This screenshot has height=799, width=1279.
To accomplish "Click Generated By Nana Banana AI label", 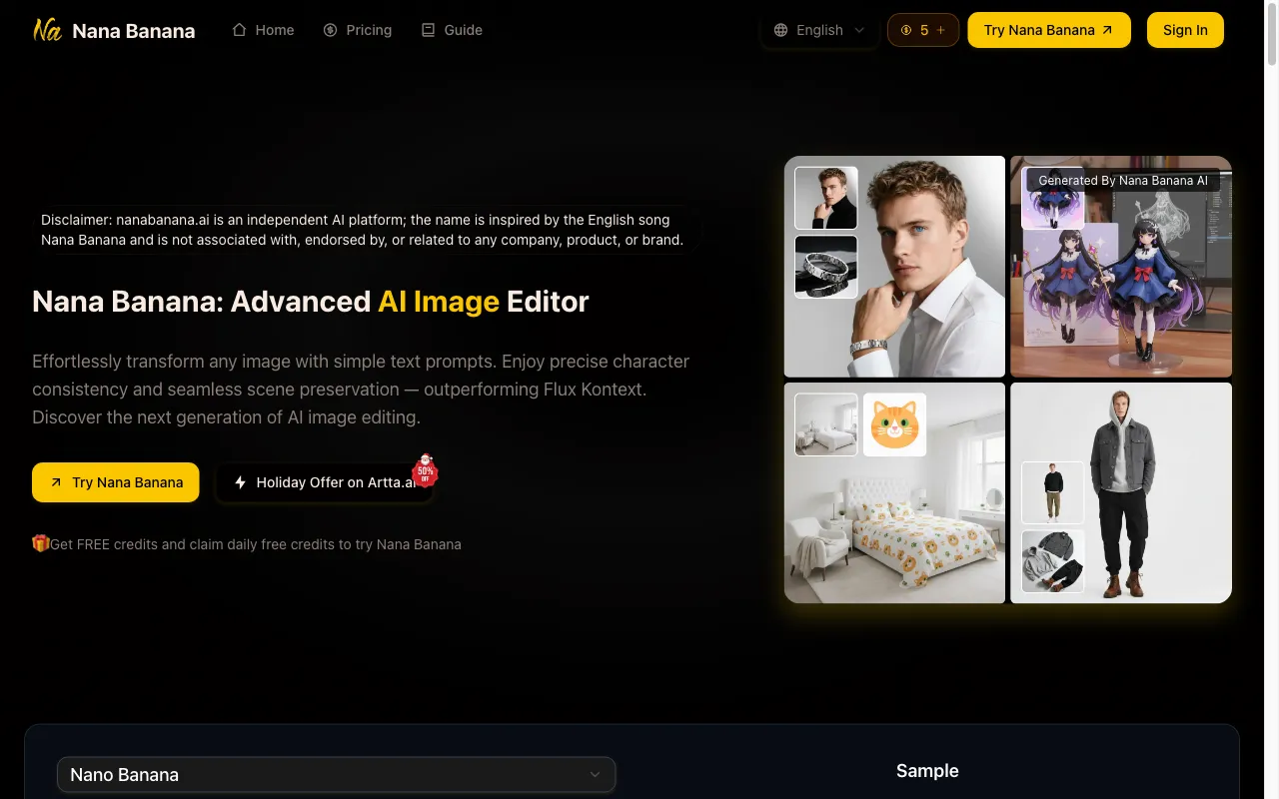I will 1123,181.
